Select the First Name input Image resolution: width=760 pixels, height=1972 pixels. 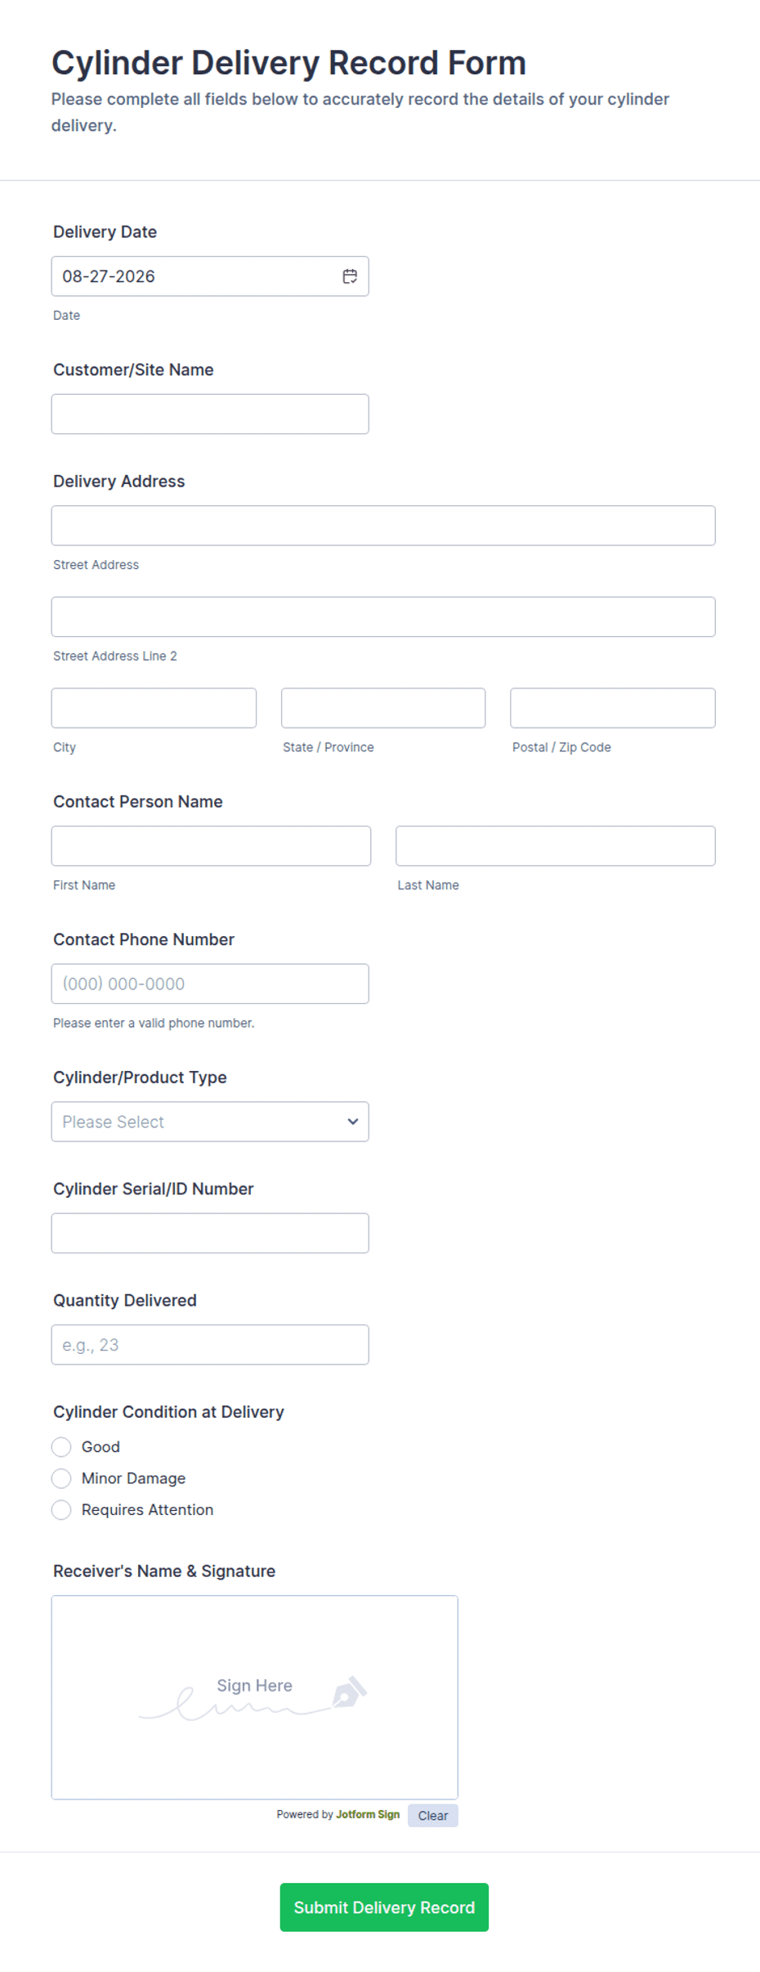(x=211, y=846)
